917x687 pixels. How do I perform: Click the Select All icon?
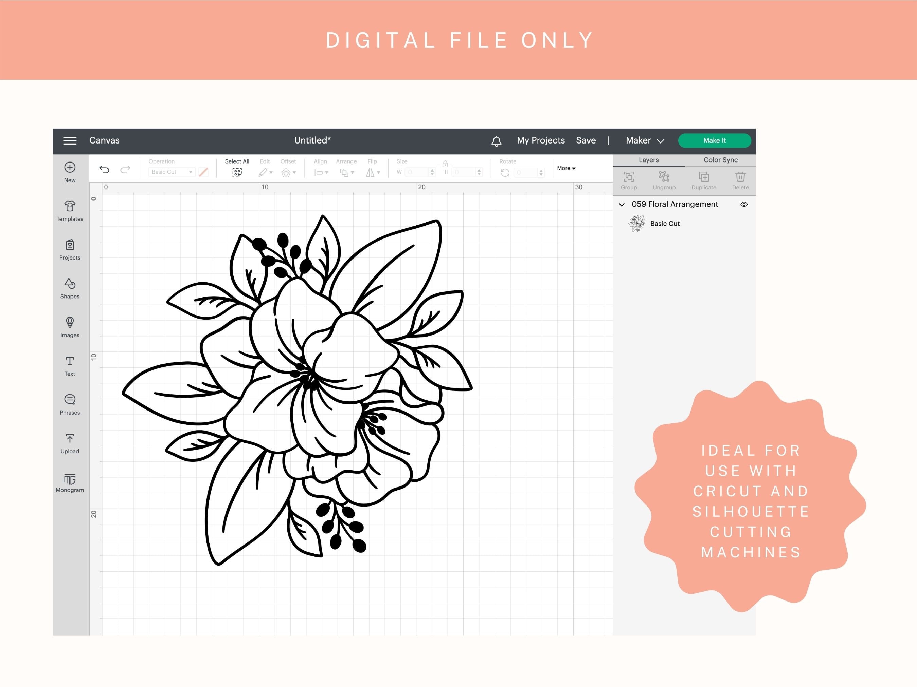coord(237,173)
